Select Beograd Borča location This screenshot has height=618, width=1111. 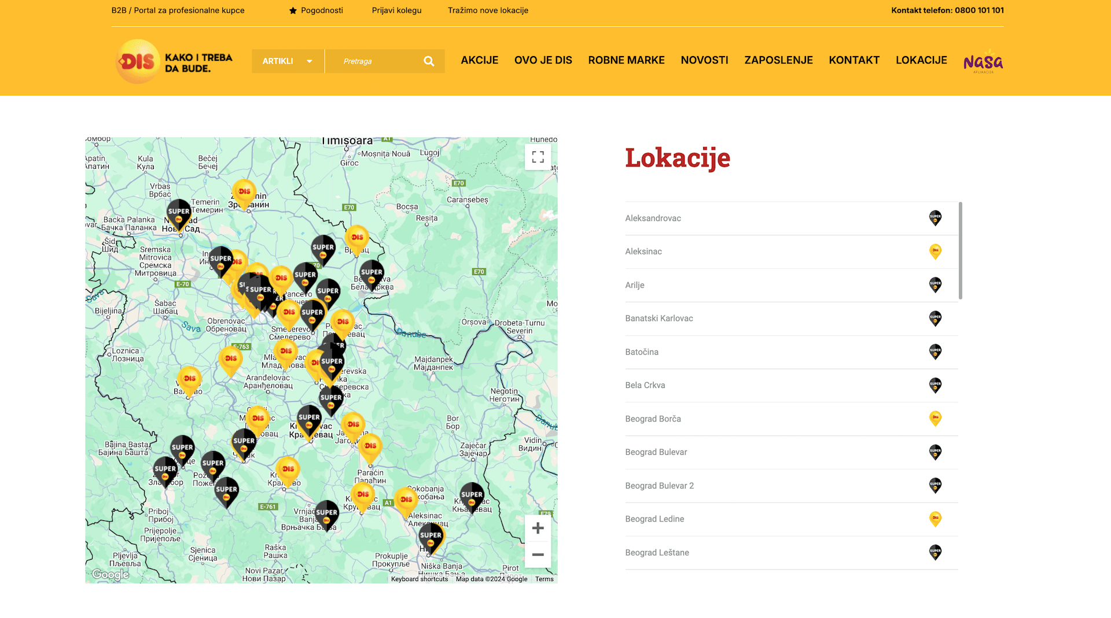(792, 419)
